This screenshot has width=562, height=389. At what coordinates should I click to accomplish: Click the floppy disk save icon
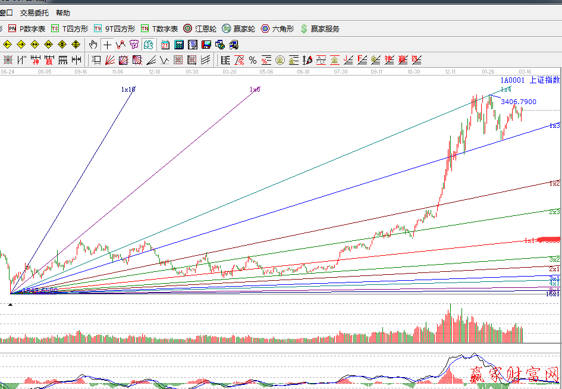206,45
